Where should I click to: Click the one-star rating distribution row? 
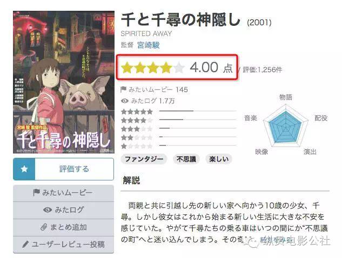[179, 145]
